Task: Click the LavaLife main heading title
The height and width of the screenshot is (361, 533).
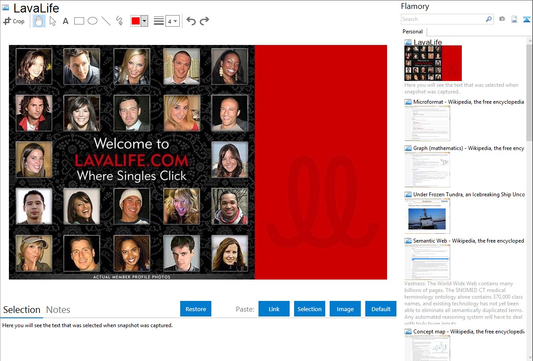Action: [36, 8]
